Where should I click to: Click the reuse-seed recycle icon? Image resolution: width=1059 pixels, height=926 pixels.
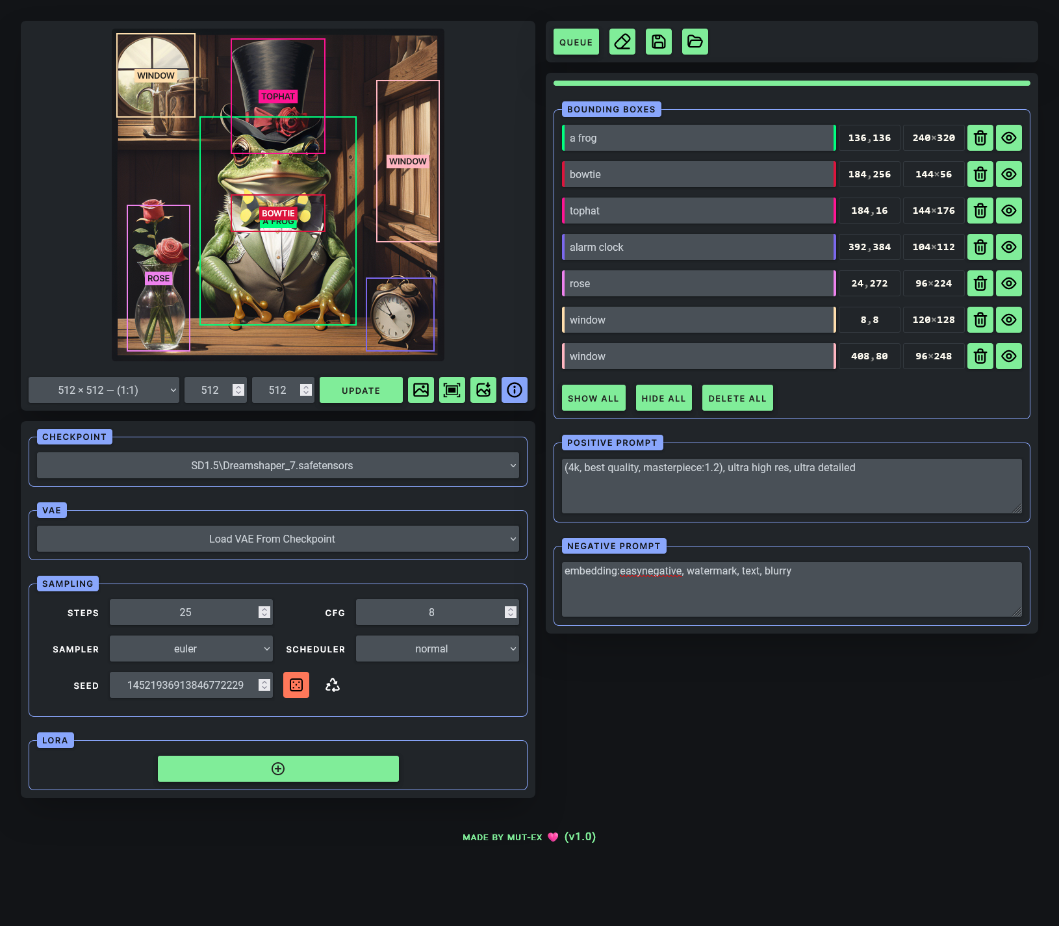332,684
